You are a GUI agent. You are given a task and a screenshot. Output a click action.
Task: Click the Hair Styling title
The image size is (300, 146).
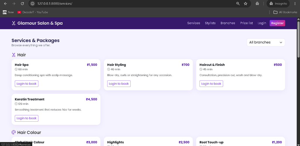[x=117, y=65]
